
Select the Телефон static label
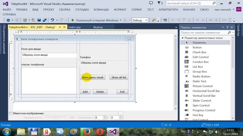coord(85,57)
